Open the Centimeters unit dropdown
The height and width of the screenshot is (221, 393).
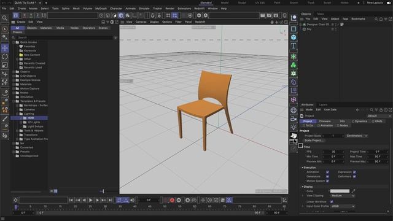coord(356,136)
